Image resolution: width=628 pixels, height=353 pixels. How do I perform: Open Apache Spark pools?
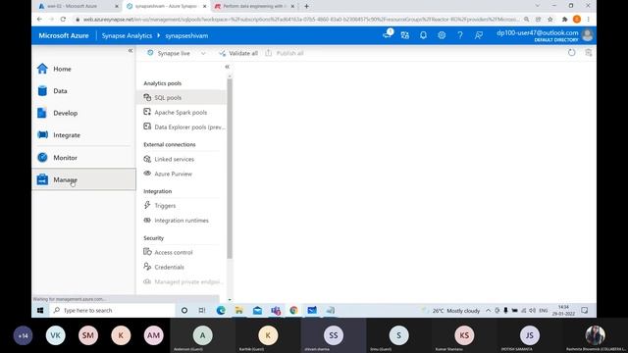click(x=182, y=113)
